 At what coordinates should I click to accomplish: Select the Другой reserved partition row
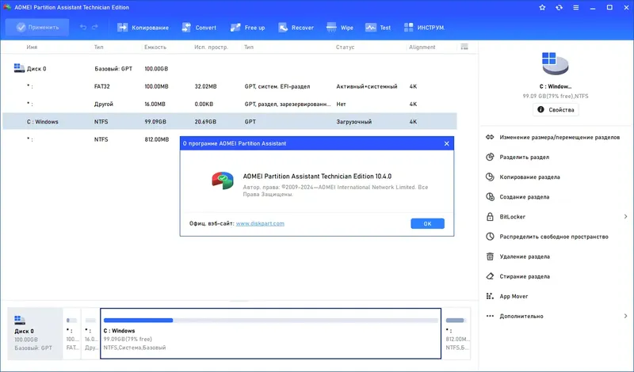(x=230, y=104)
